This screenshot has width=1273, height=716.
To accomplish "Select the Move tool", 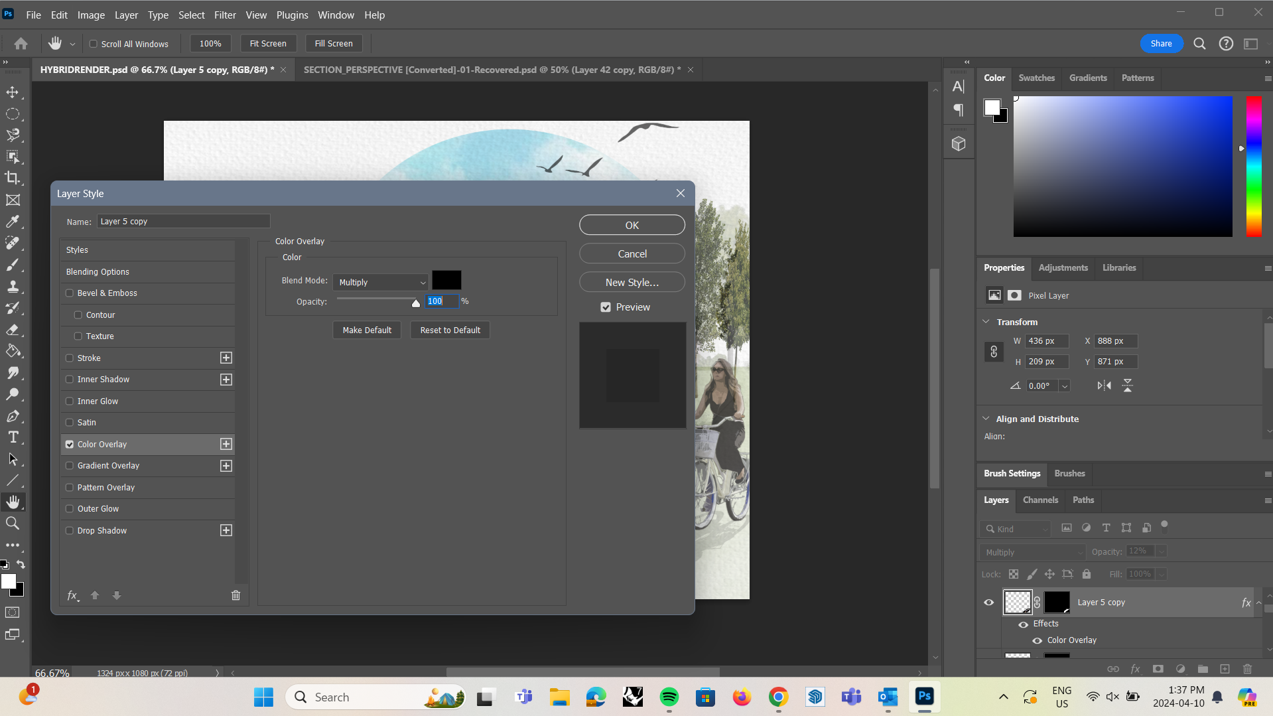I will (x=13, y=92).
